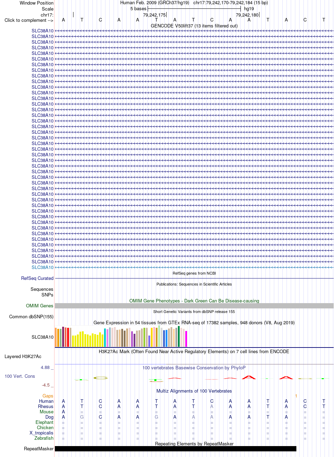Image resolution: width=334 pixels, height=457 pixels.
Task: Open the H3K27Ac Mark track title
Action: click(x=194, y=351)
